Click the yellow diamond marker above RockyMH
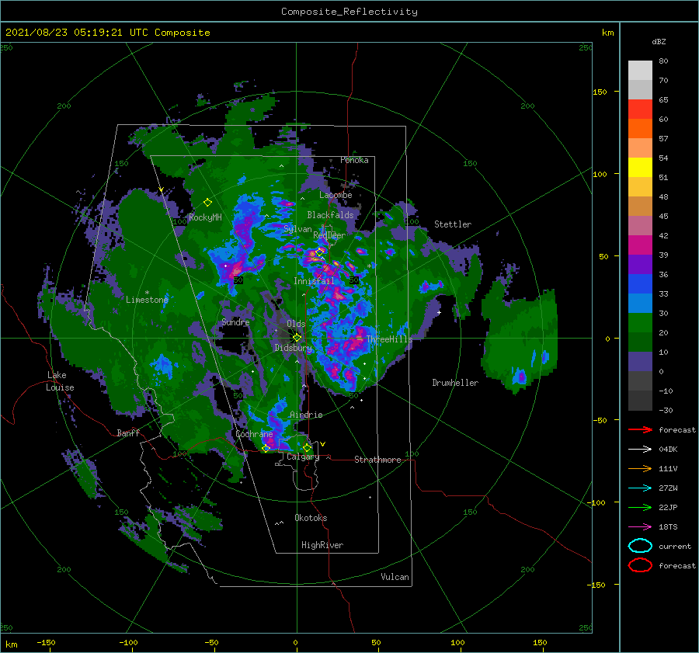The image size is (699, 653). pos(207,203)
